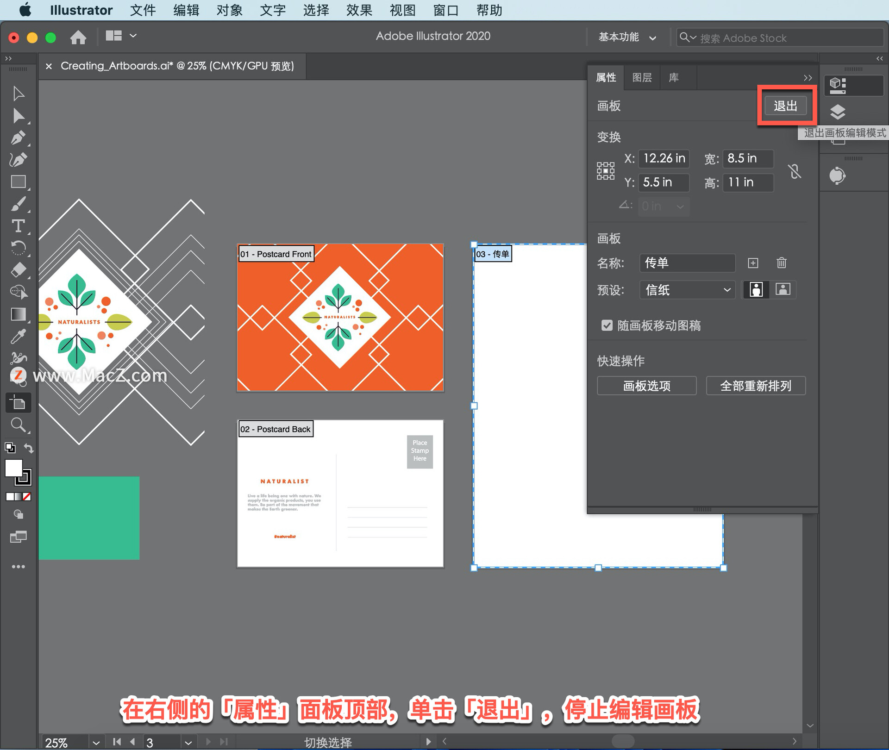Open the 效果 menu
889x750 pixels.
359,10
